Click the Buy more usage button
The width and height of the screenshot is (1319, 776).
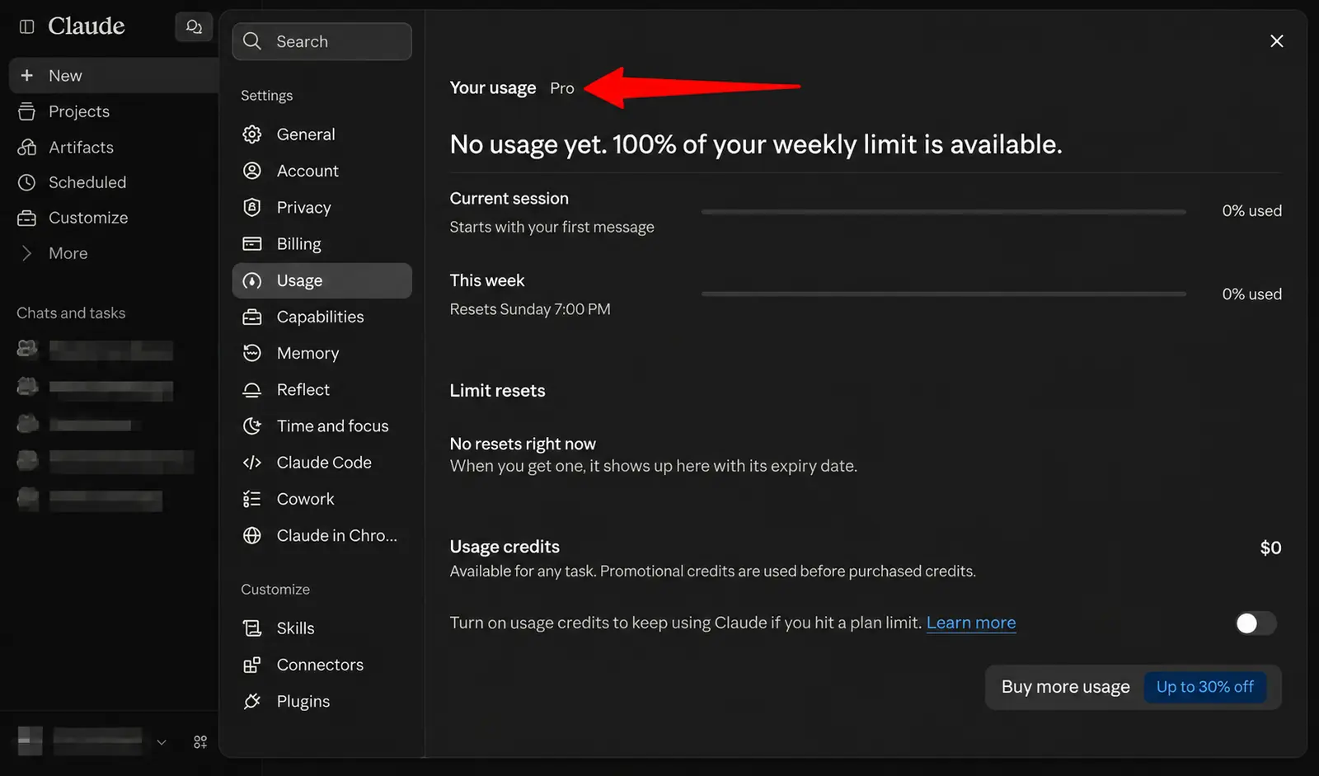1134,687
